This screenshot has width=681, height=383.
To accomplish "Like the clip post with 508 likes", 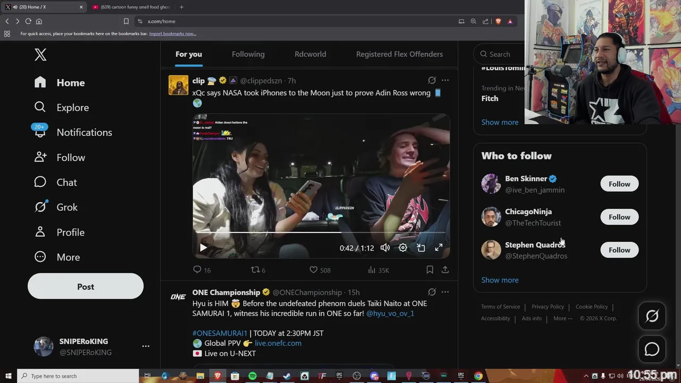I will coord(320,270).
